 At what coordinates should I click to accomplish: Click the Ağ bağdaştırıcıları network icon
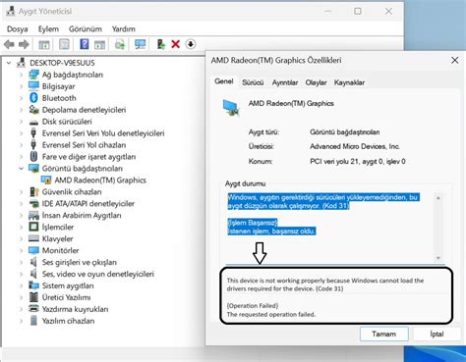33,75
